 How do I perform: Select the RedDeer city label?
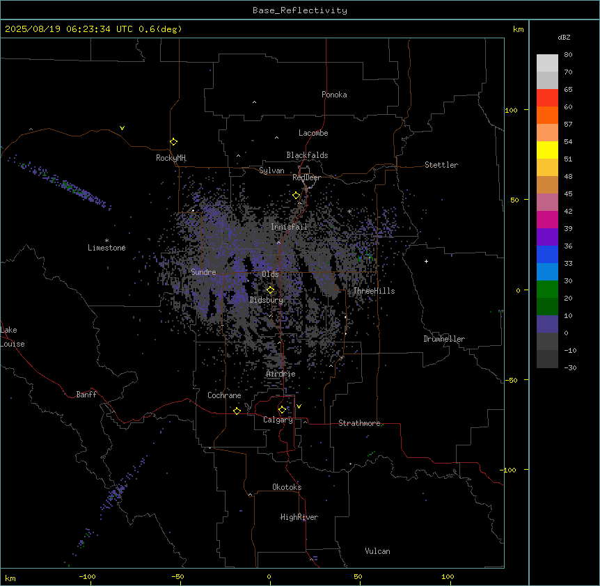tap(306, 177)
